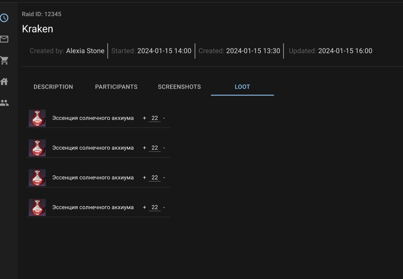This screenshot has height=279, width=403.
Task: Go to the home icon in sidebar
Action: 4,82
